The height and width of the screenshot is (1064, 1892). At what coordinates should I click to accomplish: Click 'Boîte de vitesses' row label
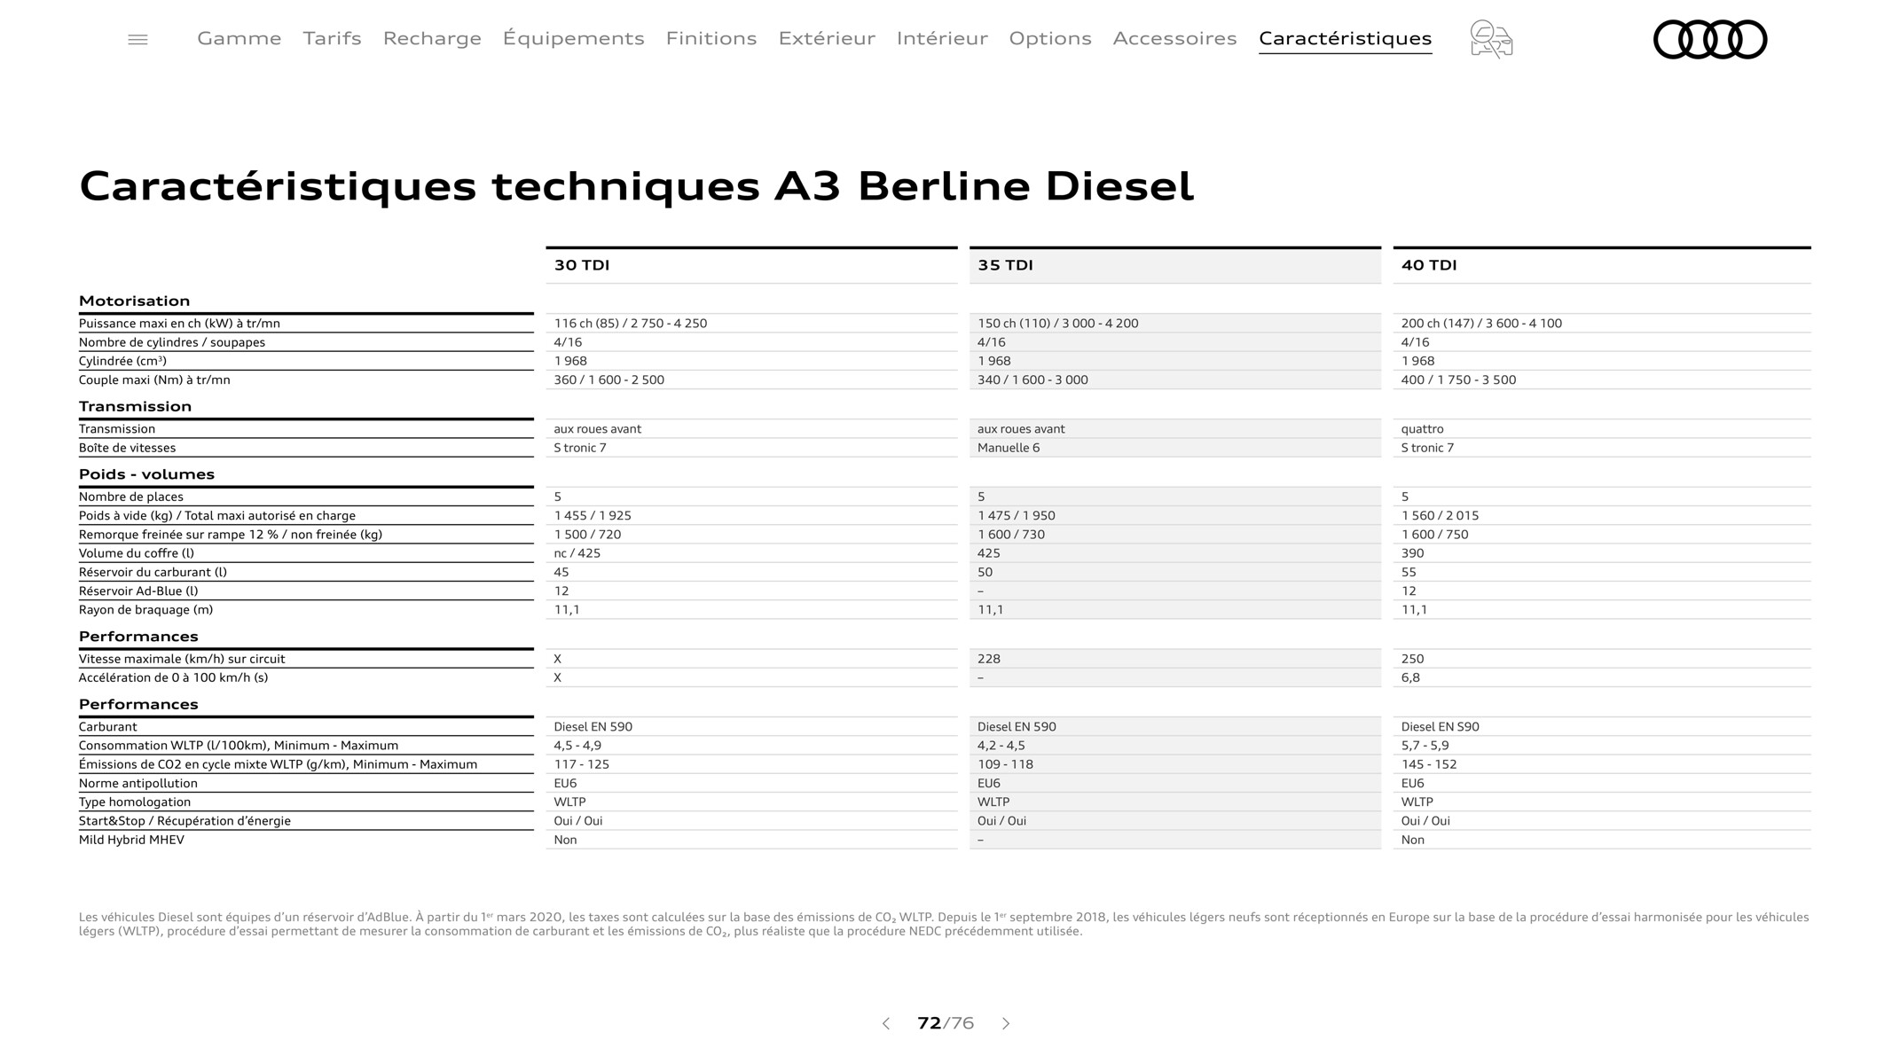[x=127, y=448]
